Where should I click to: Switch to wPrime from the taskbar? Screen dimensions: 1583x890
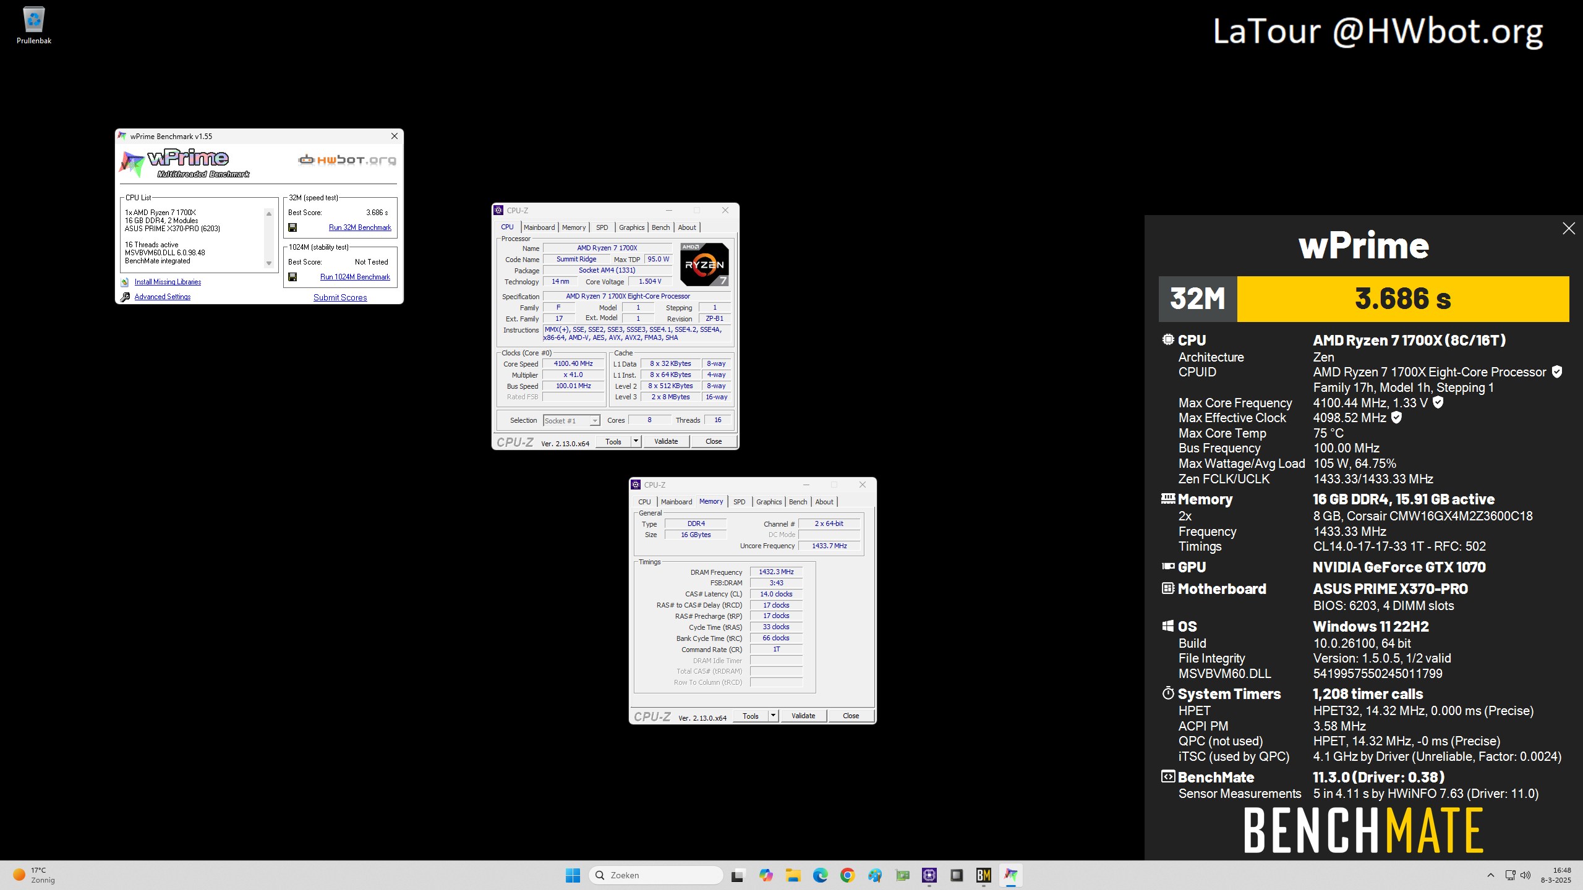(x=1011, y=875)
